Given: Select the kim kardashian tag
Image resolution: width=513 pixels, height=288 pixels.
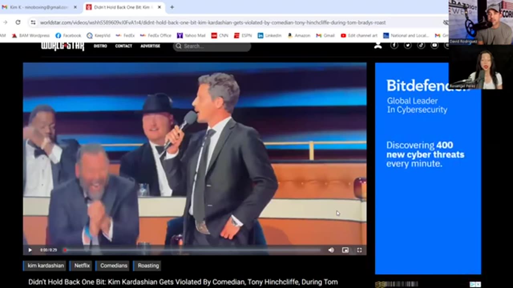Looking at the screenshot, I should pyautogui.click(x=45, y=266).
